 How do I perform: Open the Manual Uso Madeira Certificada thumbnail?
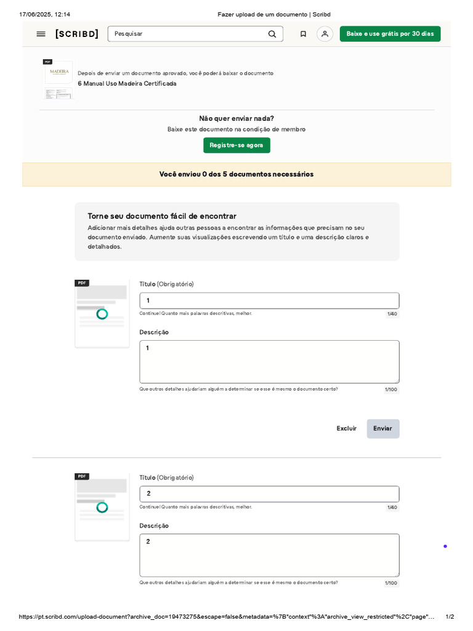(x=58, y=79)
